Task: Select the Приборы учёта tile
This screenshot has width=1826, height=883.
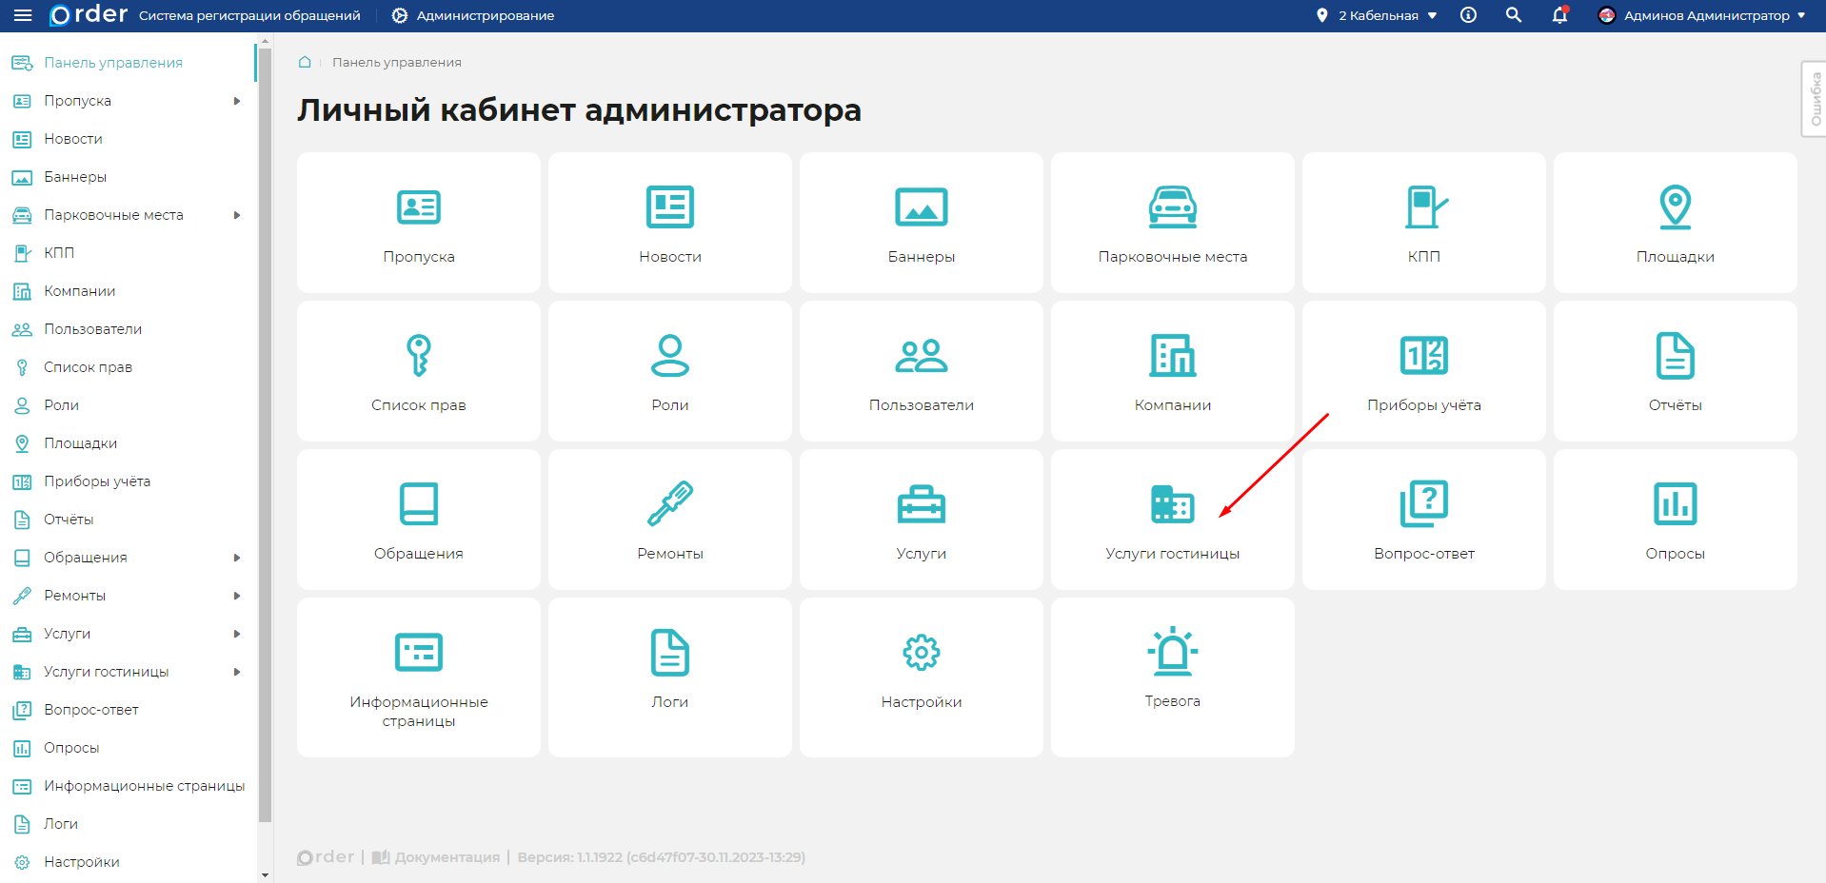Action: click(x=1423, y=371)
